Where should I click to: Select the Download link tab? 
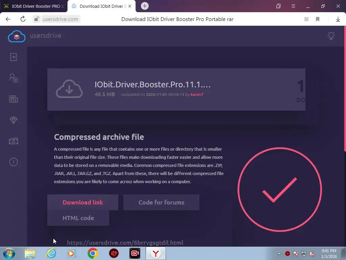(x=83, y=202)
